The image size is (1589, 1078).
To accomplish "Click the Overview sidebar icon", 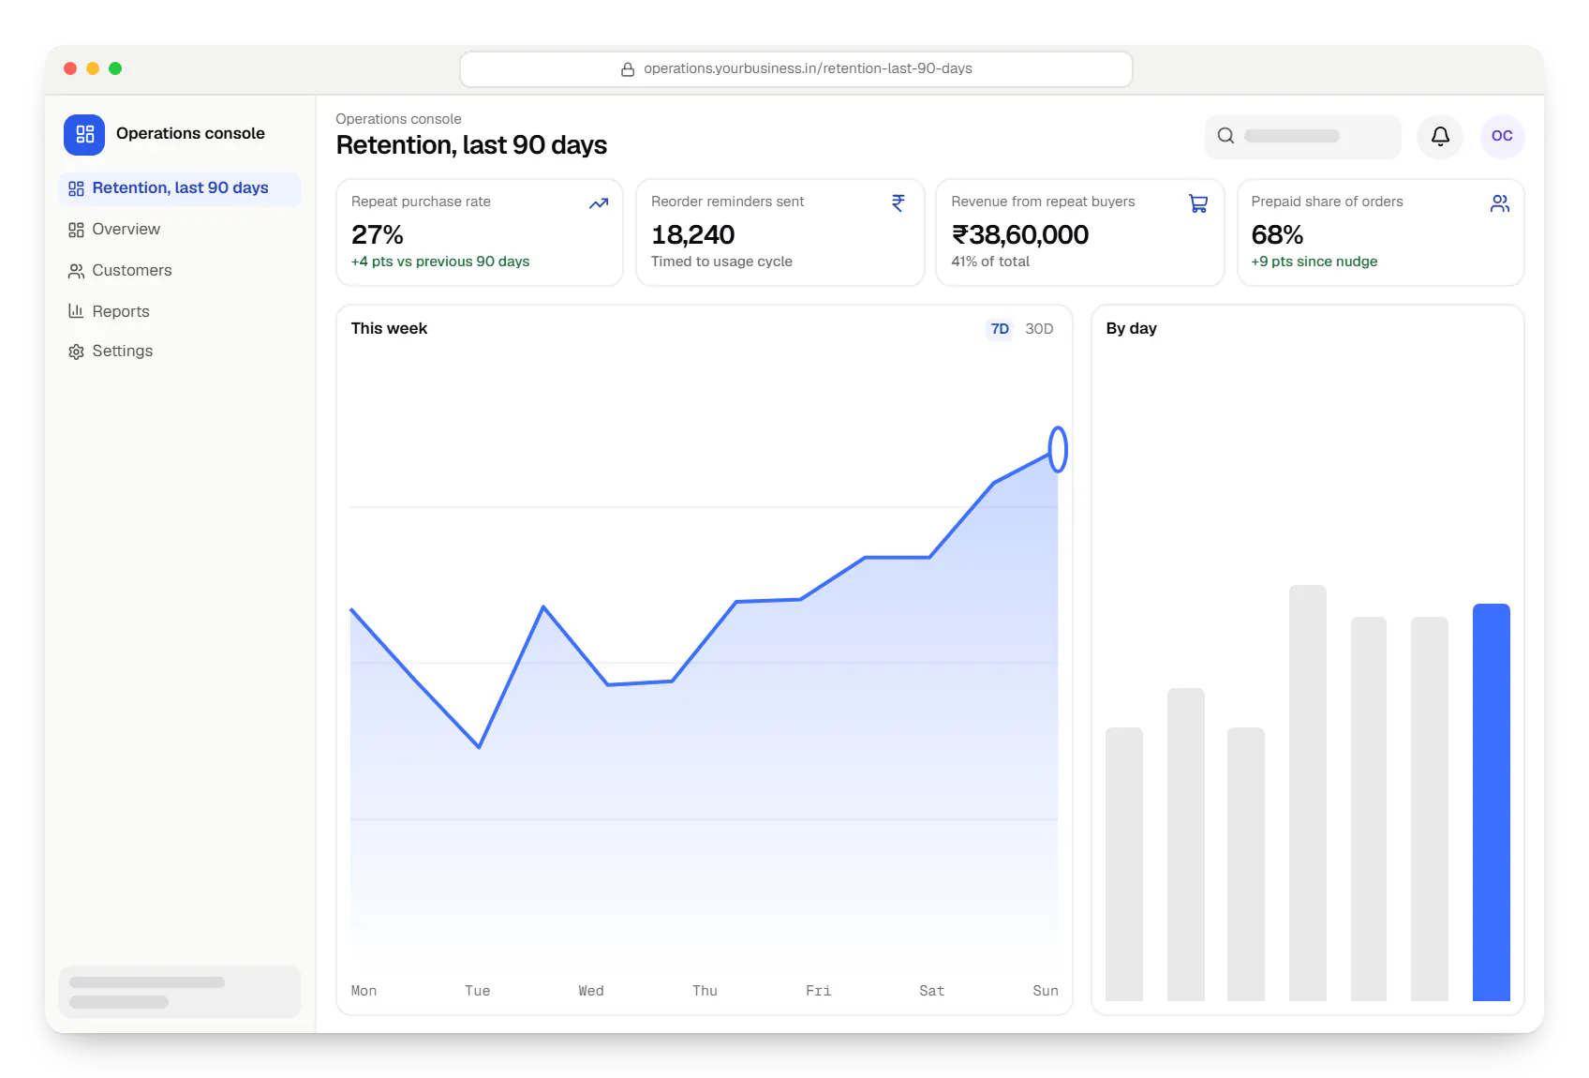I will 76,230.
